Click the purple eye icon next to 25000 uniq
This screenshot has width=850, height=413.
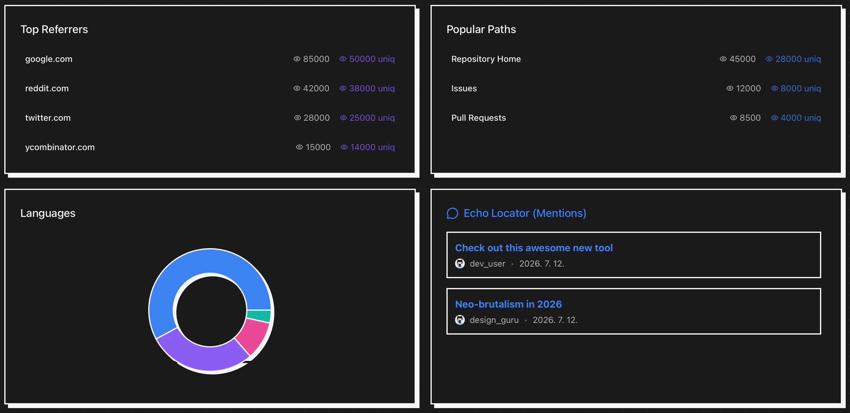(x=343, y=118)
